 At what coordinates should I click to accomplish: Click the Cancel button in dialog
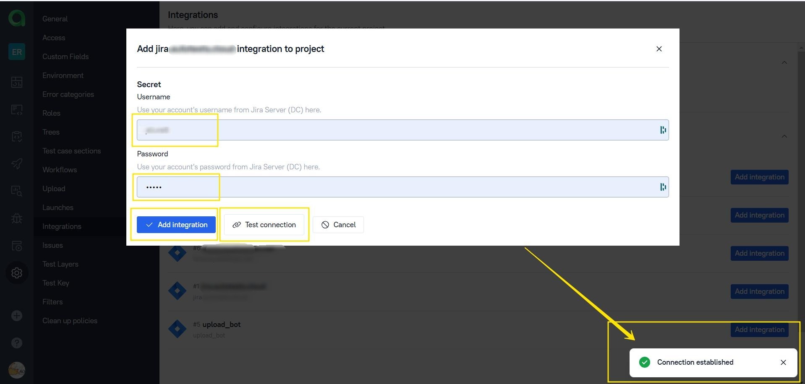click(338, 225)
